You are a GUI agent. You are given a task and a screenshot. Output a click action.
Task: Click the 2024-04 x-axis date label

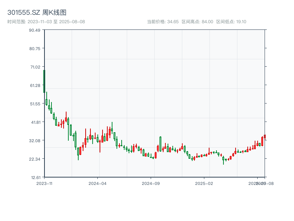tap(97, 183)
